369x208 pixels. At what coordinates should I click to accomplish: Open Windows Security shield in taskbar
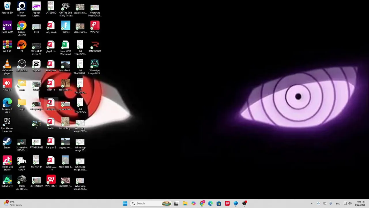coord(236,203)
